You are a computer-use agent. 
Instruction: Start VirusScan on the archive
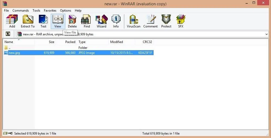point(134,21)
